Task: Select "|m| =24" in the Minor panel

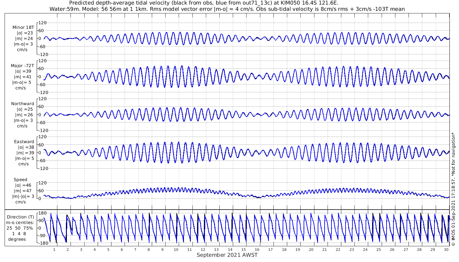Action: pyautogui.click(x=25, y=39)
